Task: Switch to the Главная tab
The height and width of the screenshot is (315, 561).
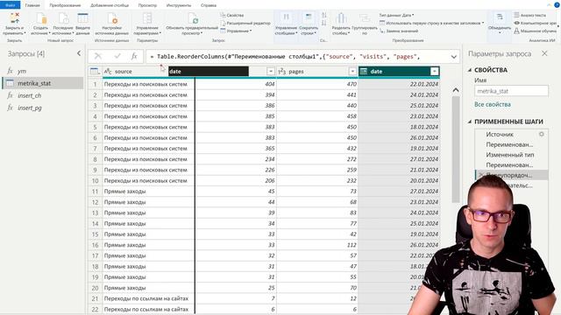Action: [x=32, y=5]
